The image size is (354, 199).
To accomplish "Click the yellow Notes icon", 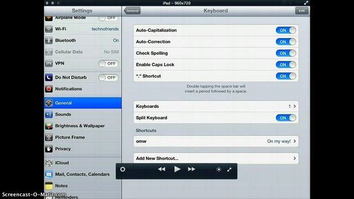I will (x=49, y=186).
